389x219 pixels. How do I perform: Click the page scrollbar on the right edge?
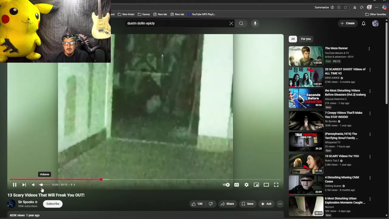(387, 64)
